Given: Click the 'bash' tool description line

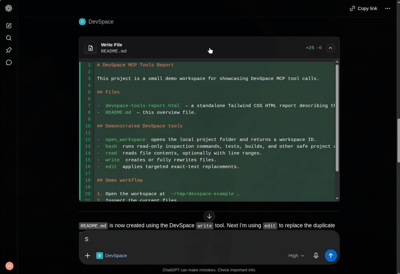Looking at the screenshot, I should coord(216,147).
